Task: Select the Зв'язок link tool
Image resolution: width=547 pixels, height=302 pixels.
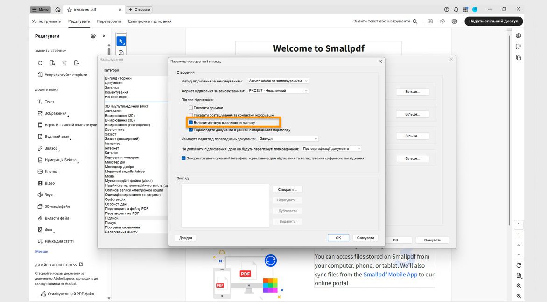Action: 48,148
